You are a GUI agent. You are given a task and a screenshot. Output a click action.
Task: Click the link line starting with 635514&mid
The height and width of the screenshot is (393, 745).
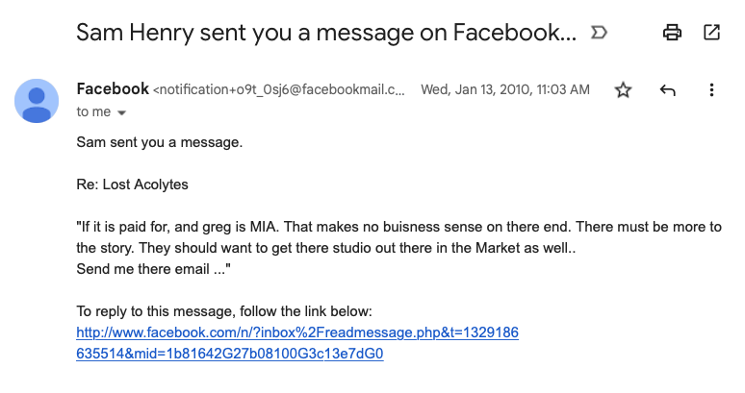[230, 354]
